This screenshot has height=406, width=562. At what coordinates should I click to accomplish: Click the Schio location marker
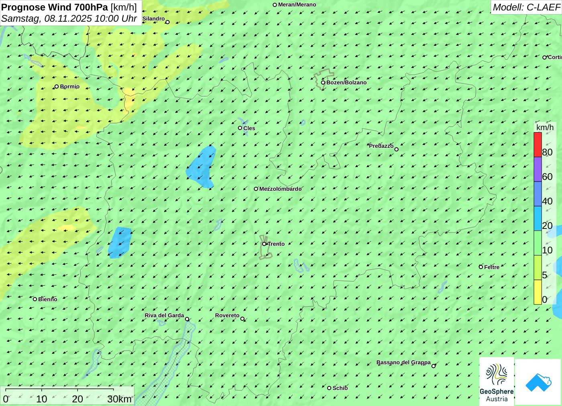pos(329,388)
